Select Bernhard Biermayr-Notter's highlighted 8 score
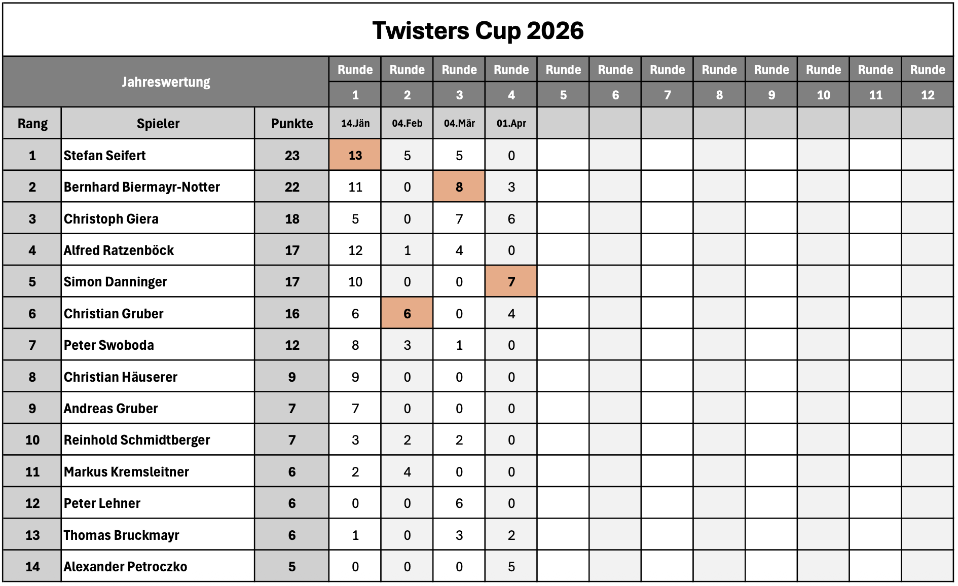Viewport: 958px width, 586px height. click(459, 187)
